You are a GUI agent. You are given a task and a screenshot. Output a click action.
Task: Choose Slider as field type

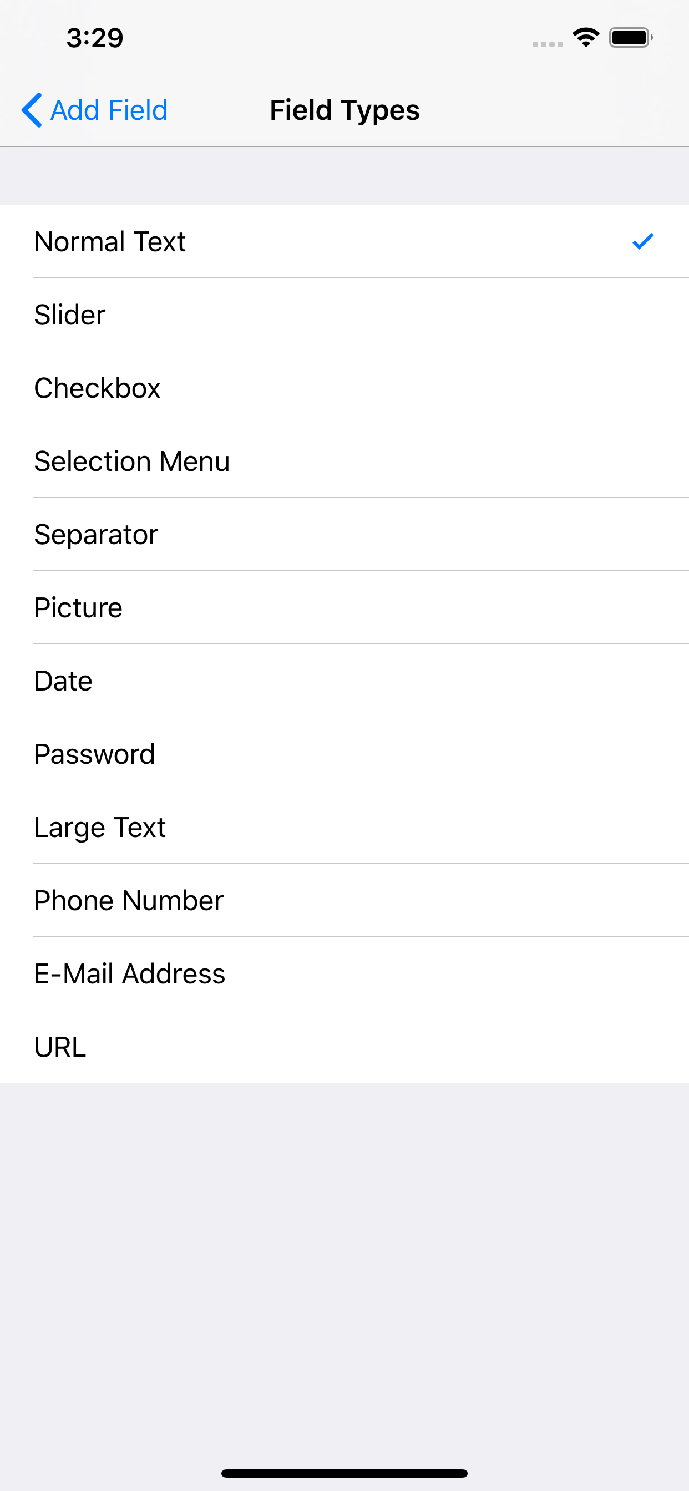(344, 315)
